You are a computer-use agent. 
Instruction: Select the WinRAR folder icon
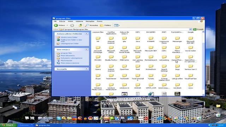pos(138,85)
